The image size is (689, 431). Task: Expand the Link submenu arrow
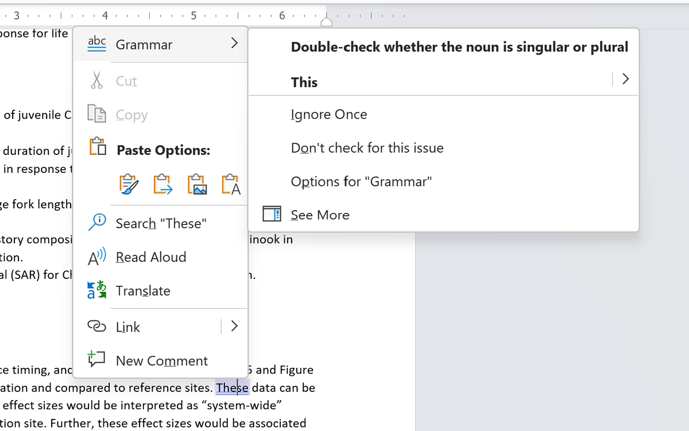[234, 326]
